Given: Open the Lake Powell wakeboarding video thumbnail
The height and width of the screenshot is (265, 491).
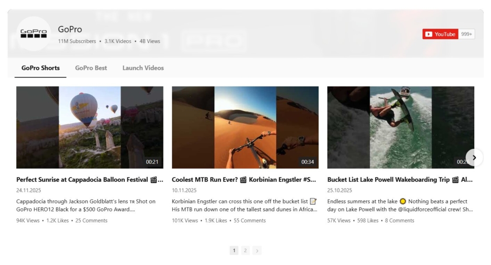Looking at the screenshot, I should 400,128.
